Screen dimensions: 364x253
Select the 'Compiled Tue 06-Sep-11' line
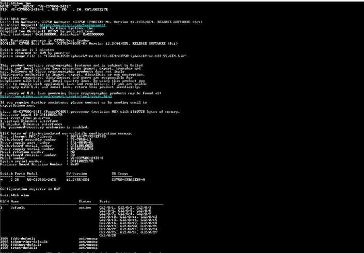(46, 31)
